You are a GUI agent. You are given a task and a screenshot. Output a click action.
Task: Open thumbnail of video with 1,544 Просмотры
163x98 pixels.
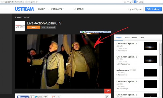pyautogui.click(x=150, y=59)
